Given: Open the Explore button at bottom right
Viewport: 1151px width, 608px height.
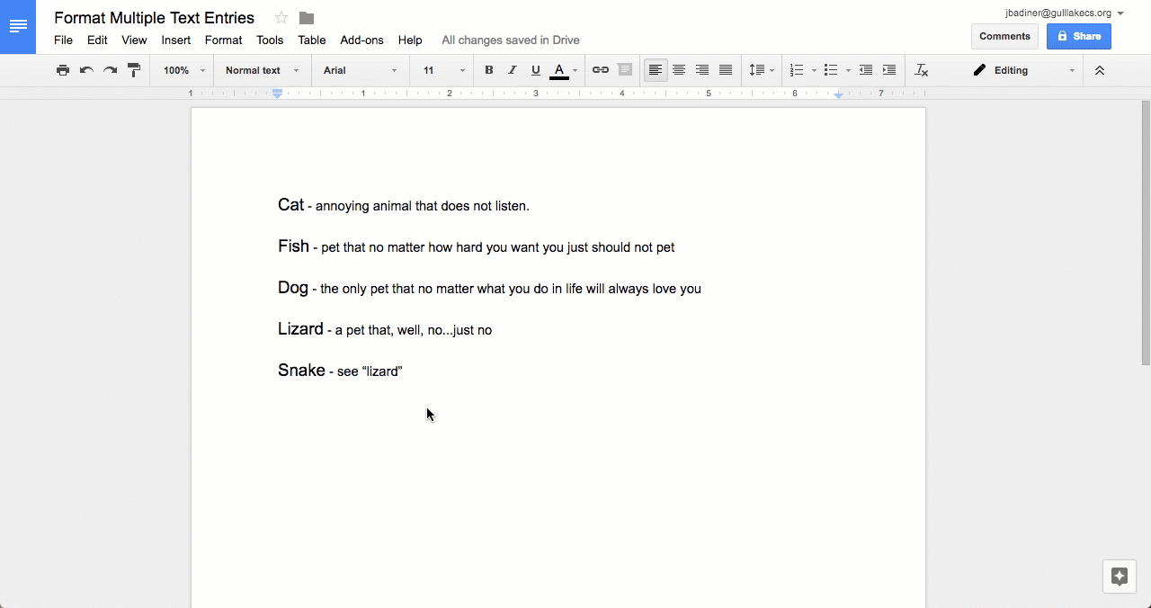Looking at the screenshot, I should (1120, 577).
